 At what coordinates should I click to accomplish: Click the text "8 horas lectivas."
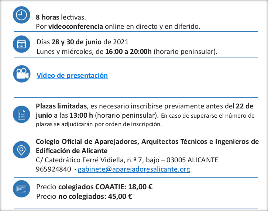pos(61,17)
